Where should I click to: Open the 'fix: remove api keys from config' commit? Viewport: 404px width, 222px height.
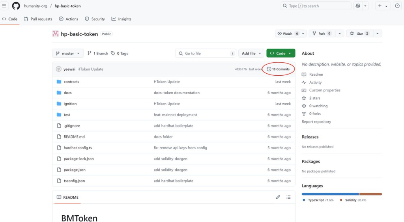180,148
